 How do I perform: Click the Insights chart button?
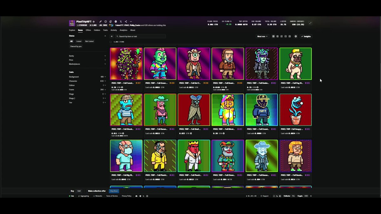(x=306, y=36)
